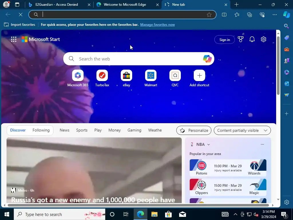Open the sidebar Outlook icon
Image resolution: width=293 pixels, height=220 pixels.
286,84
